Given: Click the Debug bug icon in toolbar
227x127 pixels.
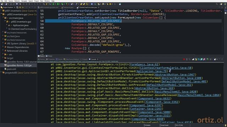Looking at the screenshot, I should pyautogui.click(x=53, y=4).
